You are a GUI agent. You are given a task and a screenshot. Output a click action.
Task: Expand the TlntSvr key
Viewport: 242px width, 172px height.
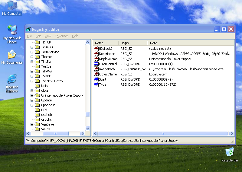[x=32, y=62]
